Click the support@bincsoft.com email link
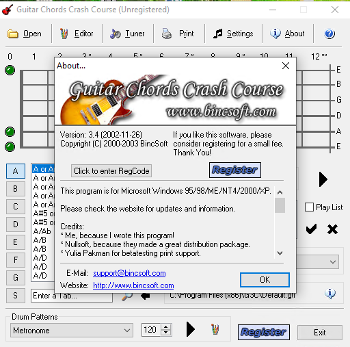 pyautogui.click(x=129, y=273)
